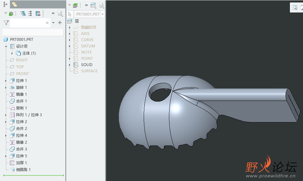Screen dimensions: 303x181
Task: Expand the AXIS layer
Action: point(70,34)
